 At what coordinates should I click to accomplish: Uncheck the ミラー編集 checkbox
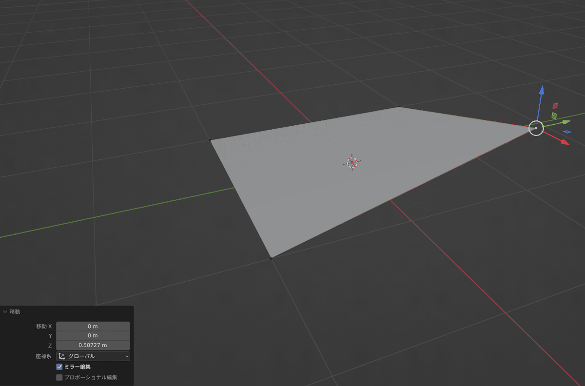(x=59, y=367)
